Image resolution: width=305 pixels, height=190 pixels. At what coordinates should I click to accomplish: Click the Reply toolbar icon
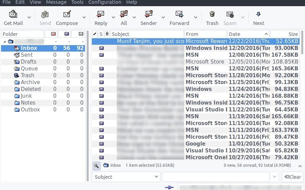click(x=101, y=14)
